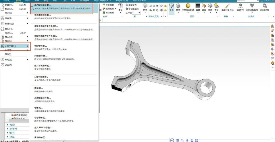Click the 着重 emphasis icon
The height and width of the screenshot is (142, 275).
pyautogui.click(x=204, y=6)
